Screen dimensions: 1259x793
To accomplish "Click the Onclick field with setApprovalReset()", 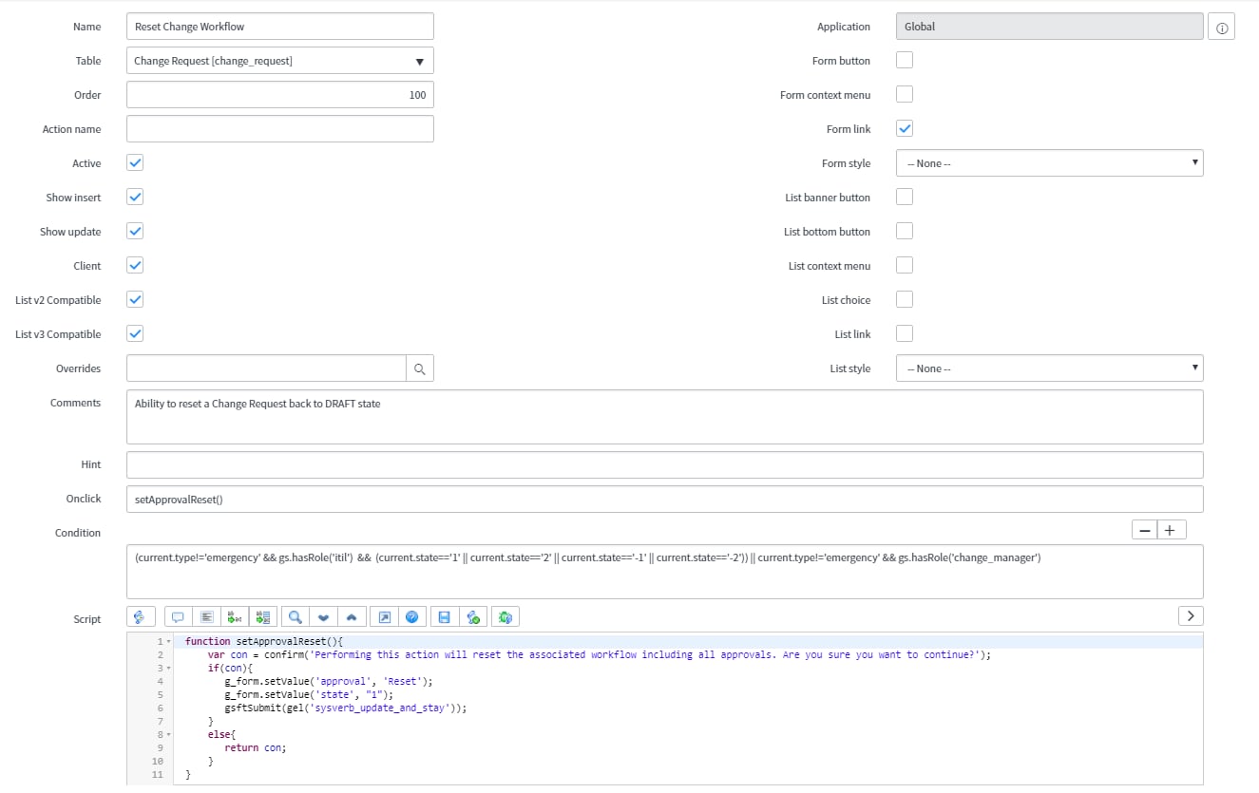I will coord(665,499).
